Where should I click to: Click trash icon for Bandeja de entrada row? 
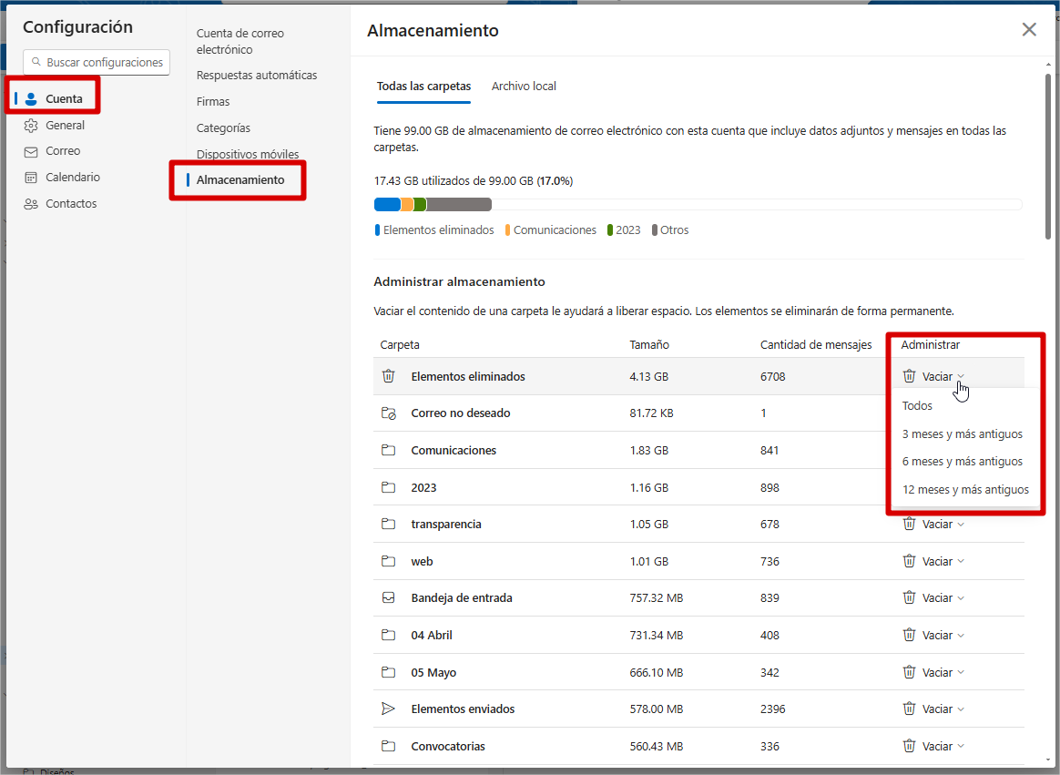click(x=909, y=598)
